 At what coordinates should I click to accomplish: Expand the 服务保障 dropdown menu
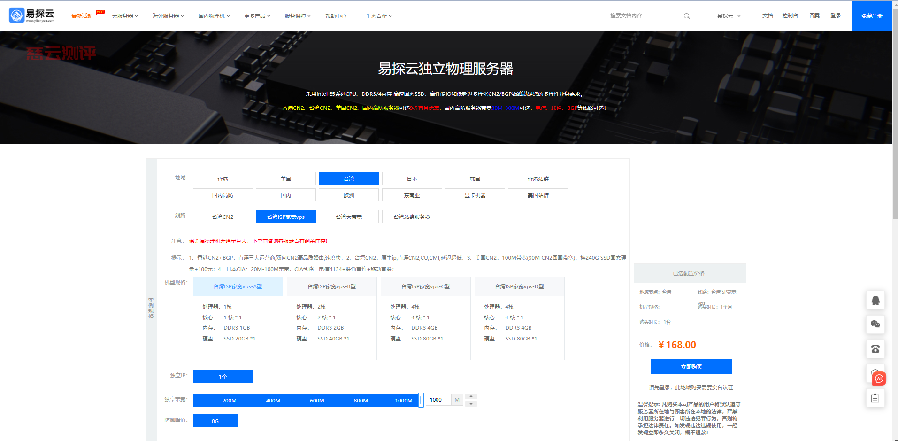coord(298,16)
